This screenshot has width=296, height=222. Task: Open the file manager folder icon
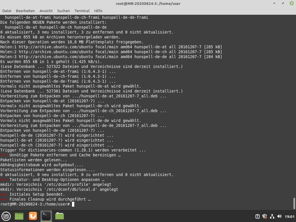60,216
